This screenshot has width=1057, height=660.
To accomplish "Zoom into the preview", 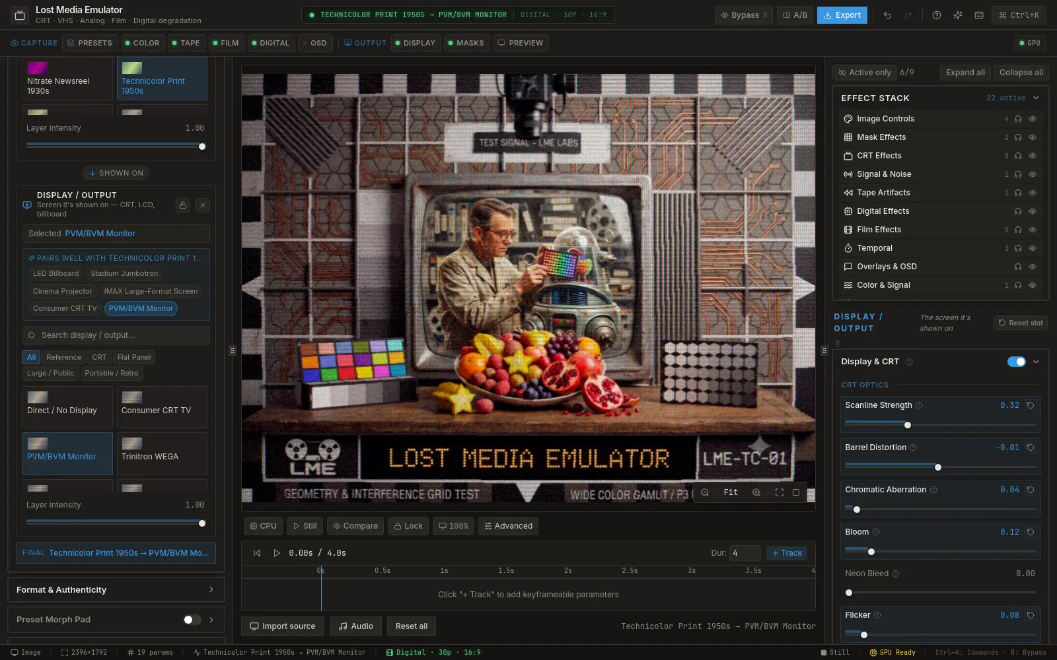I will 756,492.
